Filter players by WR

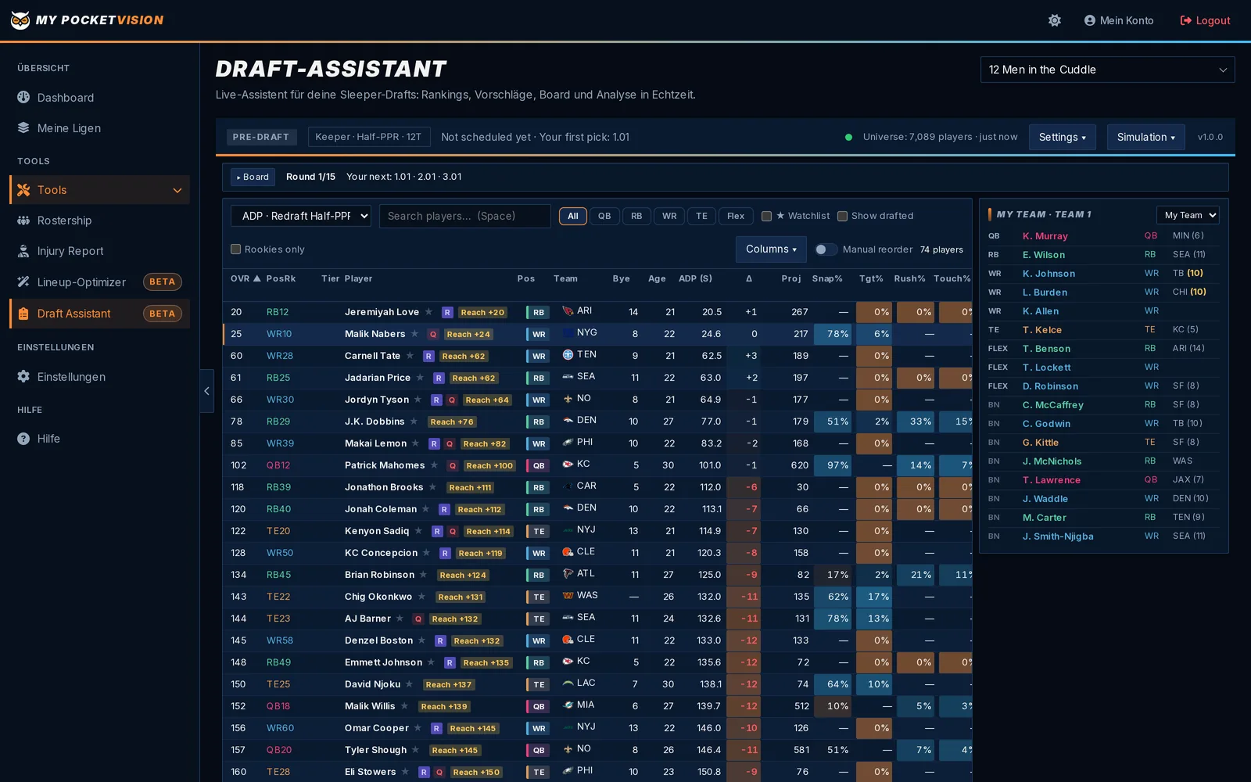pyautogui.click(x=669, y=216)
